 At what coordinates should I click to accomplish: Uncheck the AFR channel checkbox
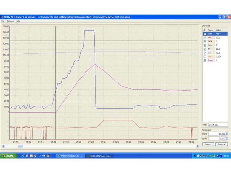(205, 38)
